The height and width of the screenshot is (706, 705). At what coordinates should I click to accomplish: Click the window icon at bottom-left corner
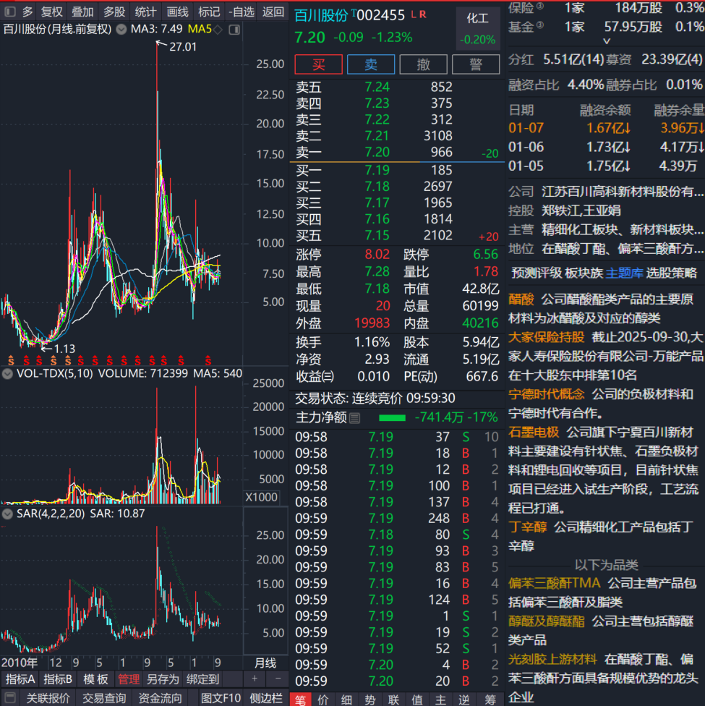(x=10, y=698)
